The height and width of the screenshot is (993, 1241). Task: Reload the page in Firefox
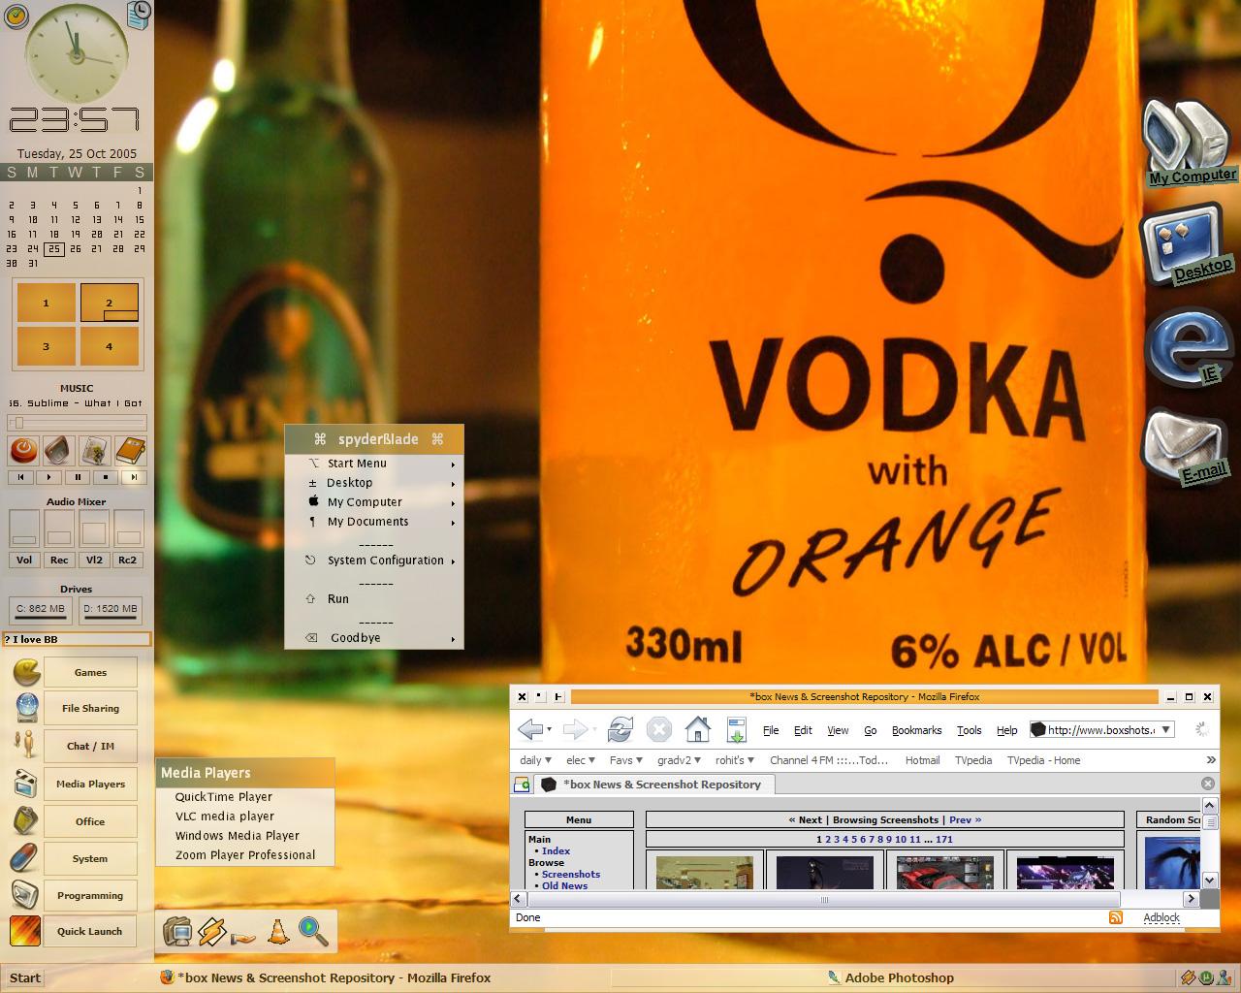pos(620,729)
